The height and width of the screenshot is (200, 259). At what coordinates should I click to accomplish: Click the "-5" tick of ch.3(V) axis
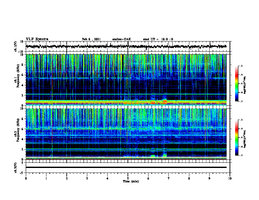(22, 173)
